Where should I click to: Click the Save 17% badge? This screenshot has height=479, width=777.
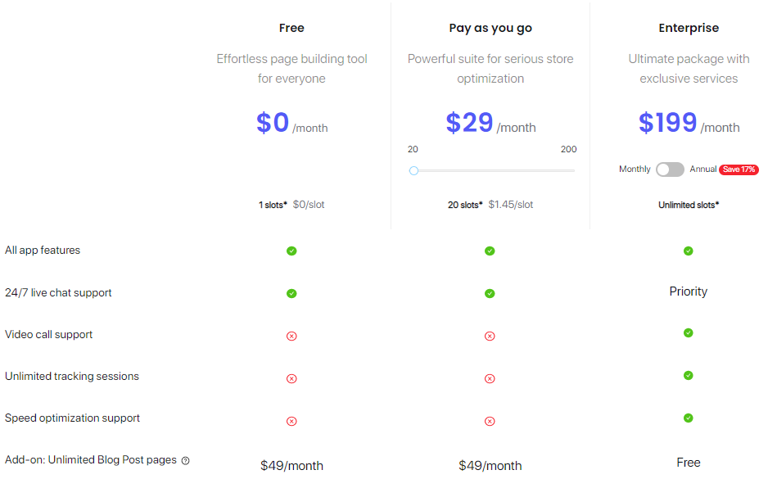(x=739, y=169)
